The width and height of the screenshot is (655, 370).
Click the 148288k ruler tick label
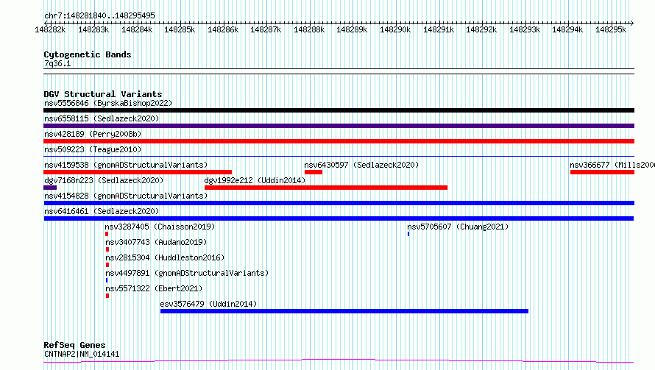tap(309, 29)
